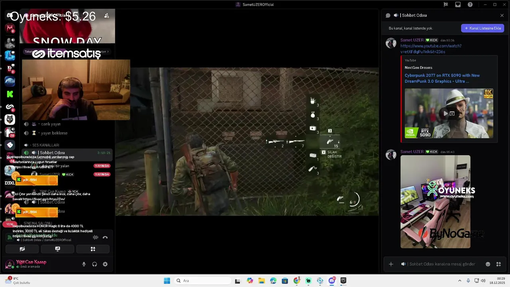
Task: Open the Cyberpunk 2077 YouTube watch link
Action: 431,49
